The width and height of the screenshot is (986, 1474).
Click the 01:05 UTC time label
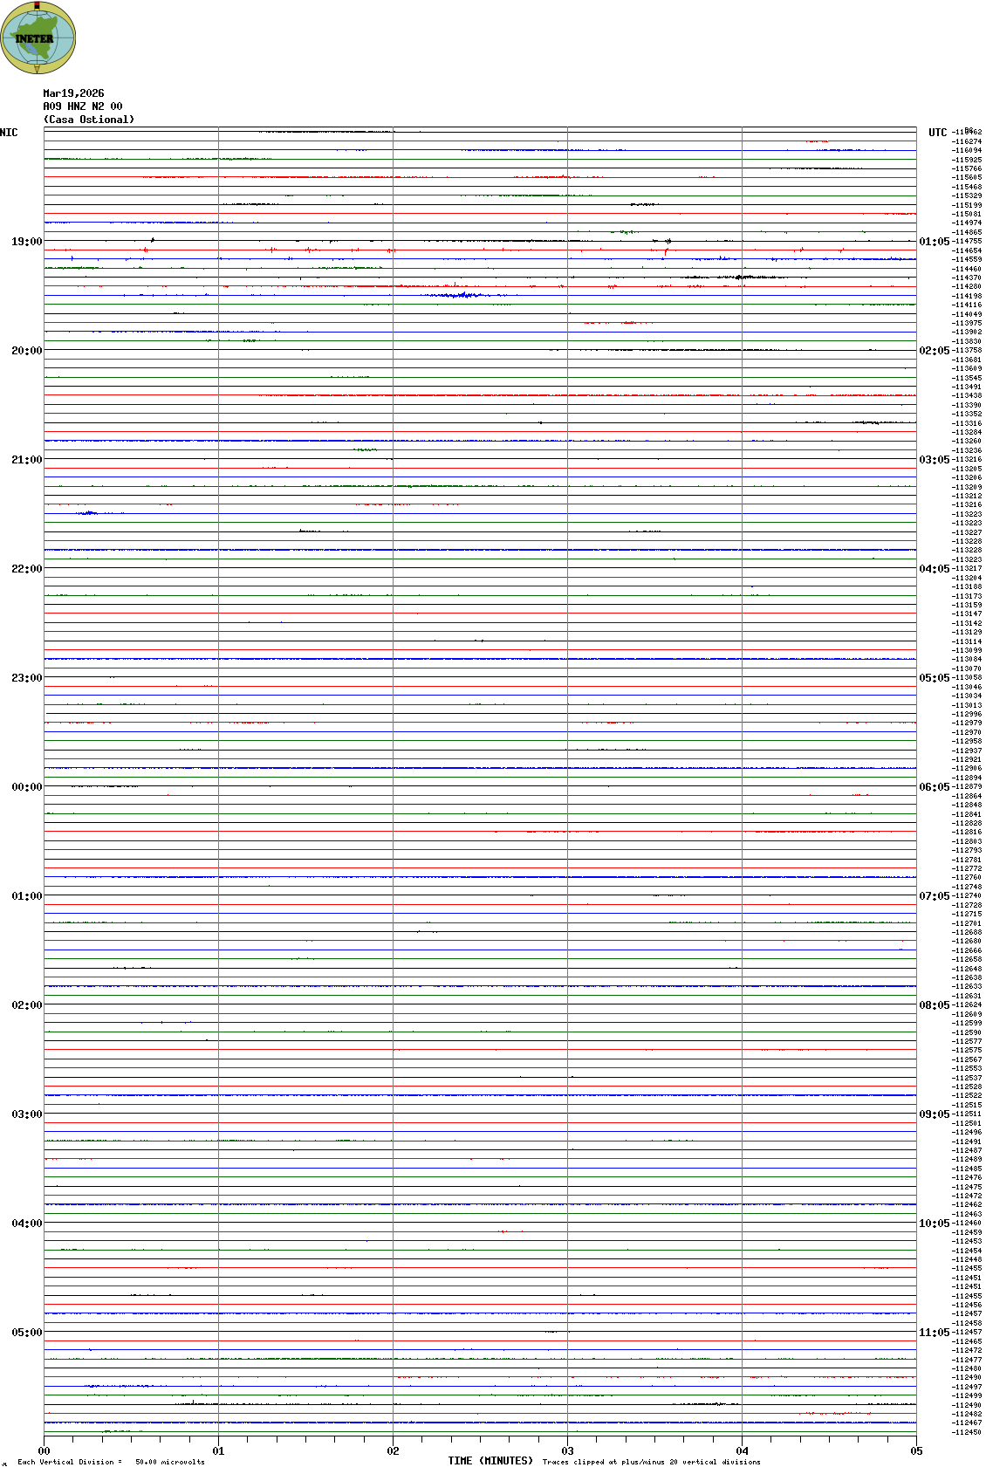pyautogui.click(x=934, y=242)
